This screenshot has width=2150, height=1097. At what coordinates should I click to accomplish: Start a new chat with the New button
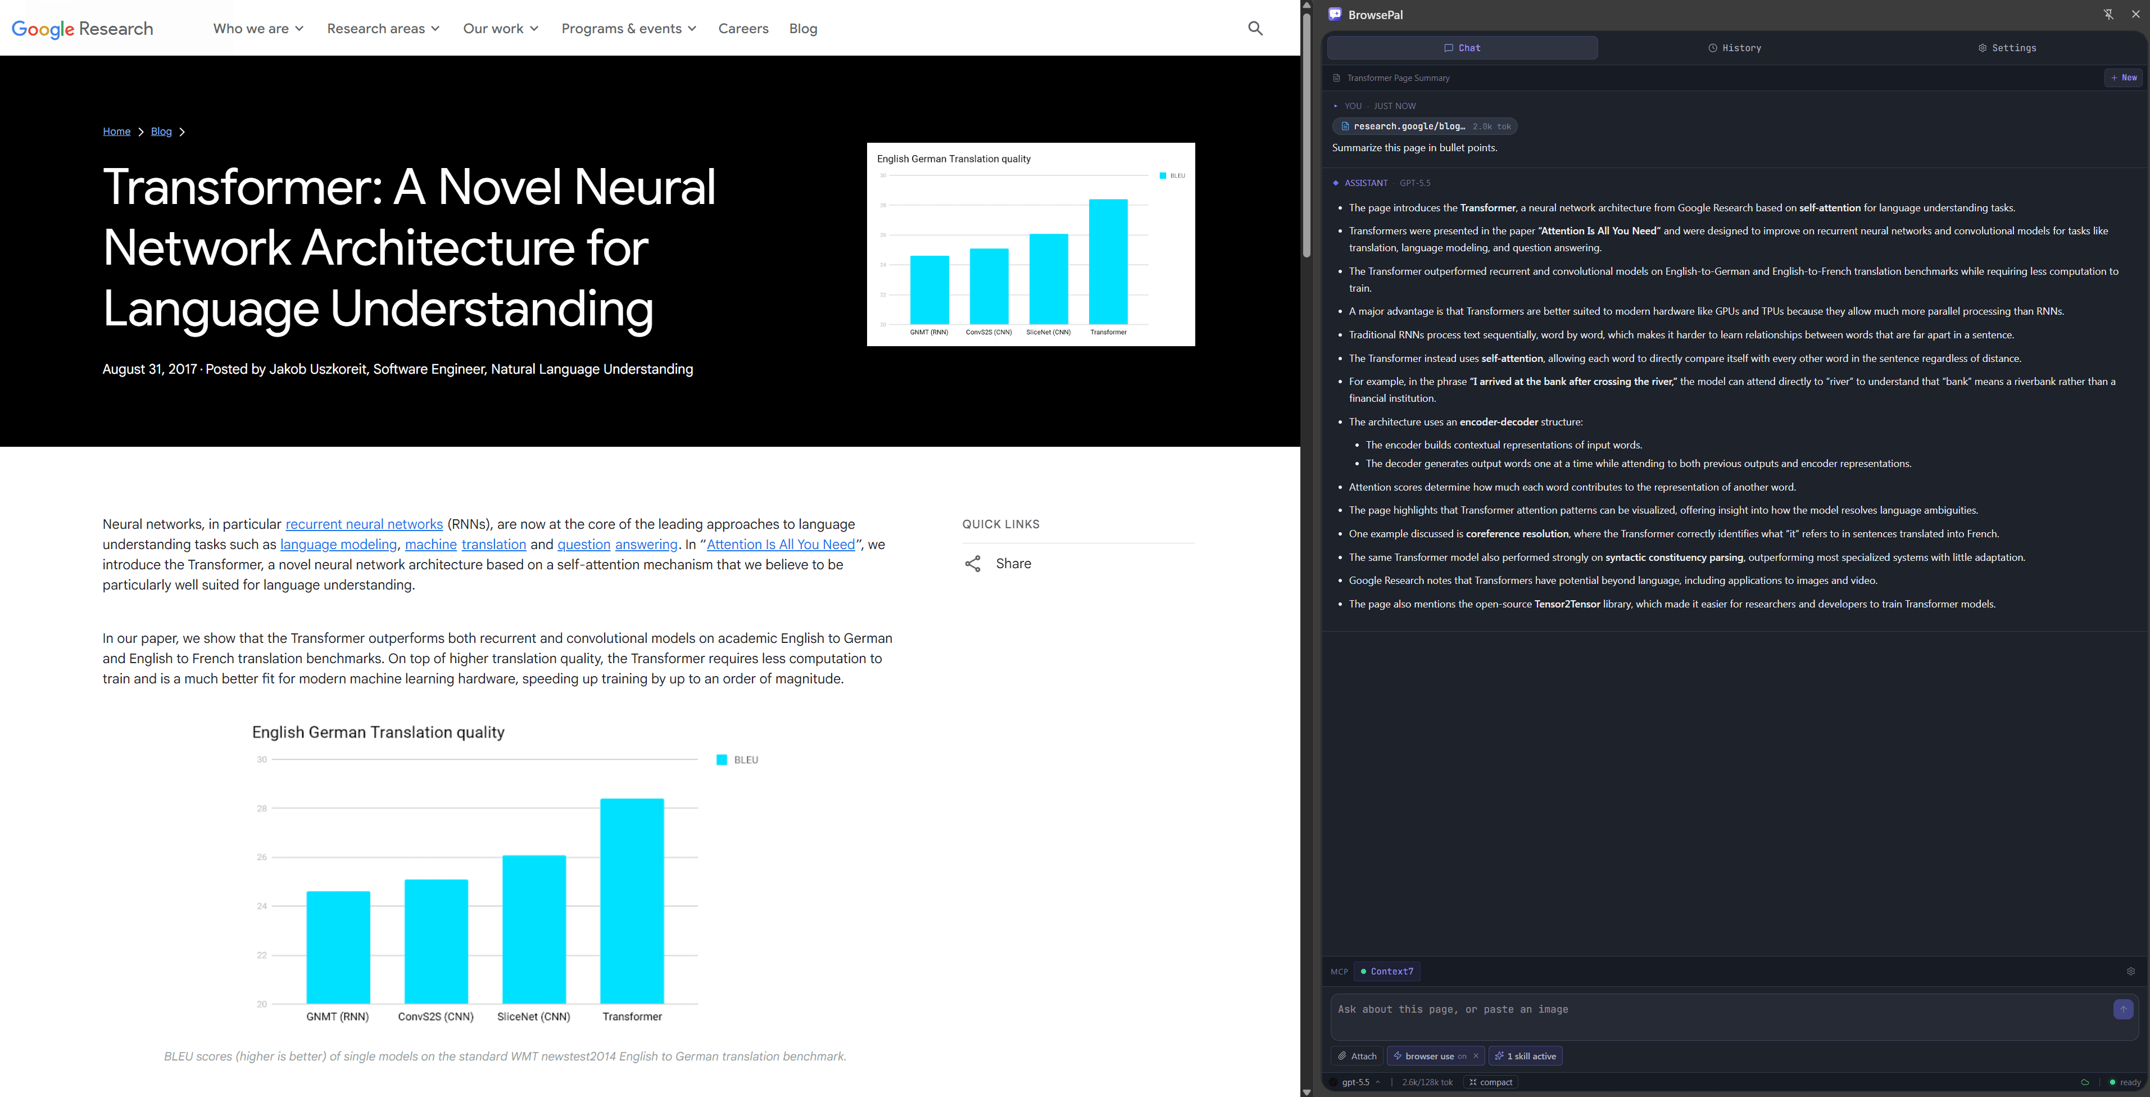pos(2123,77)
